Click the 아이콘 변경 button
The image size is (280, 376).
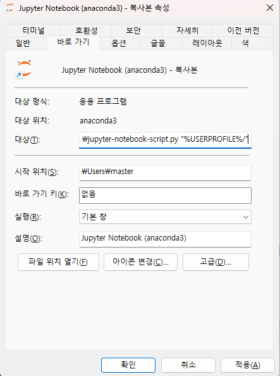[x=140, y=262]
